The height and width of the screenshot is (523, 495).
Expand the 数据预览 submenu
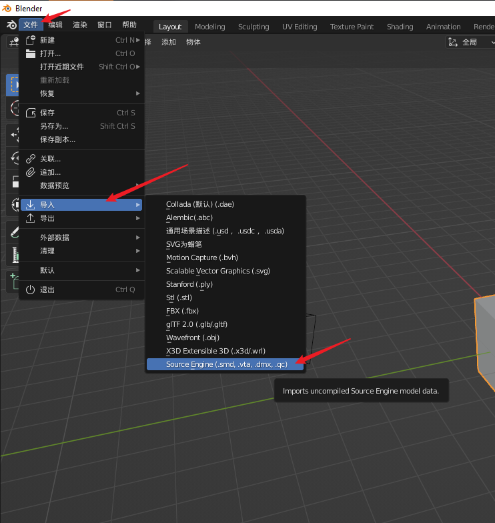click(81, 185)
